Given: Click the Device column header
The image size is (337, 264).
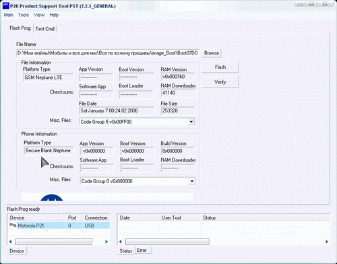Looking at the screenshot, I should click(x=37, y=218).
